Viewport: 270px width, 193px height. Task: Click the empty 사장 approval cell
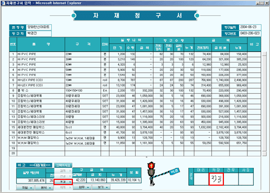point(246,179)
